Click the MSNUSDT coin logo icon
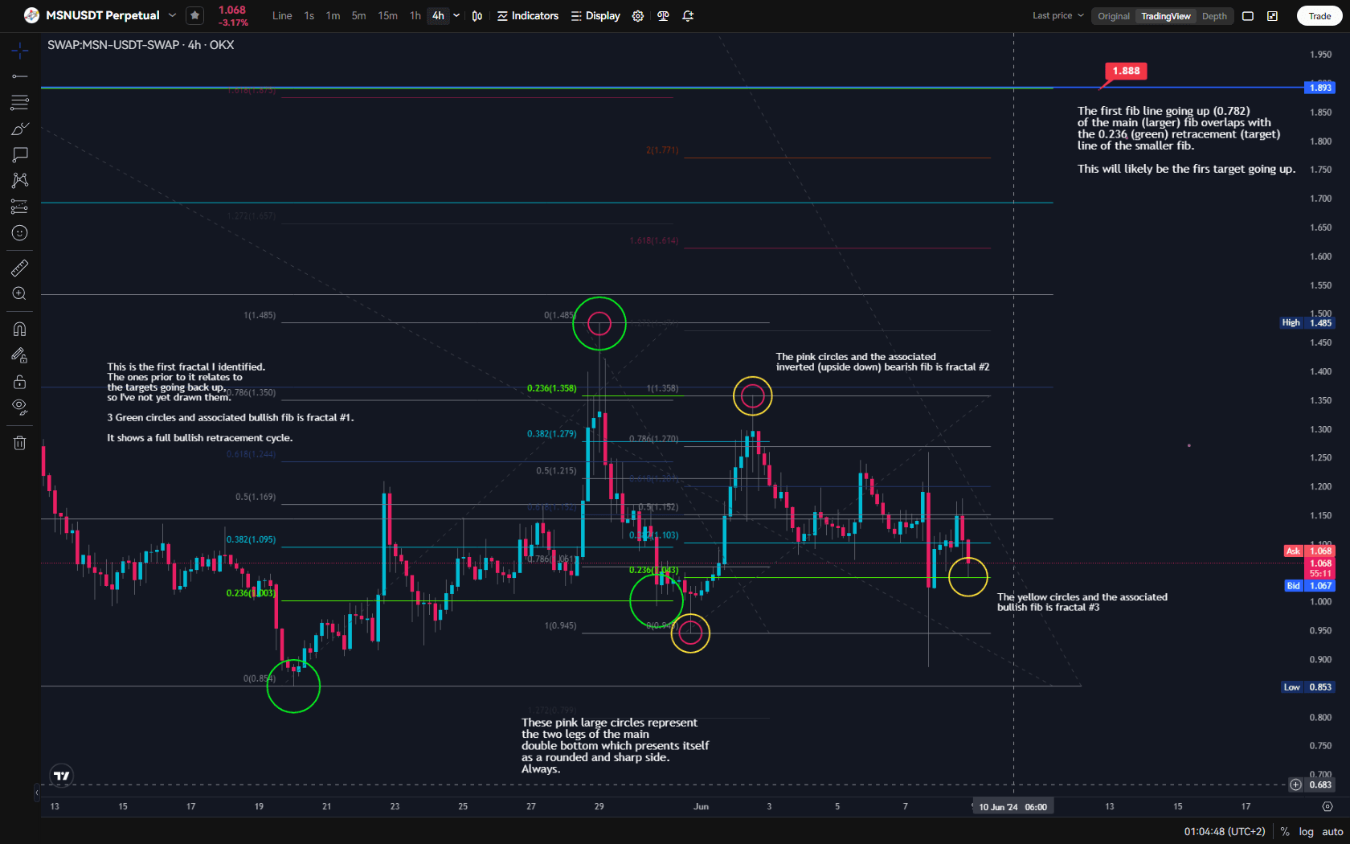Screen dimensions: 1350x844 [x=31, y=15]
